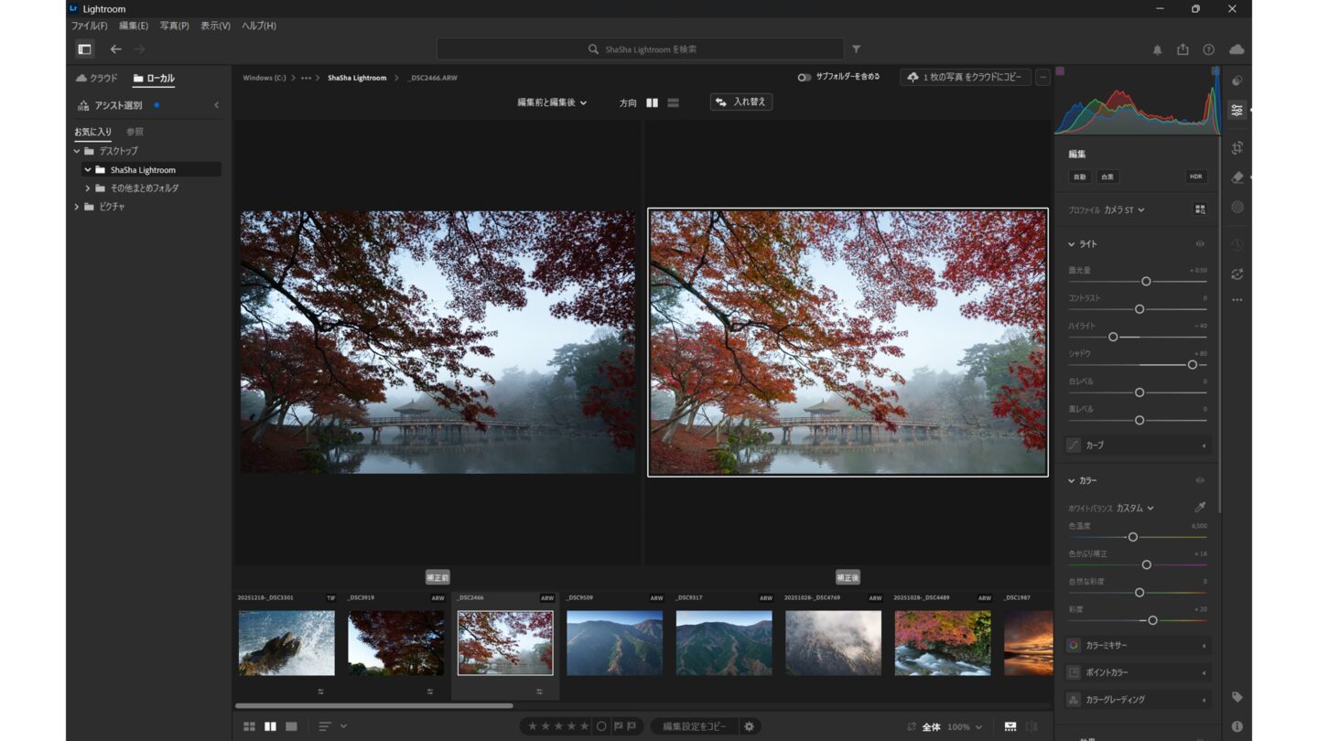
Task: Toggle the サブフォルダーを含める switch
Action: tap(804, 78)
